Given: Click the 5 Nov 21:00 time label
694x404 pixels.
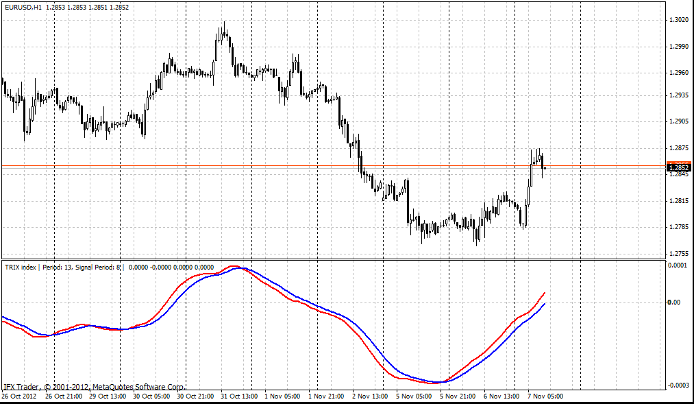Looking at the screenshot, I should pyautogui.click(x=457, y=396).
